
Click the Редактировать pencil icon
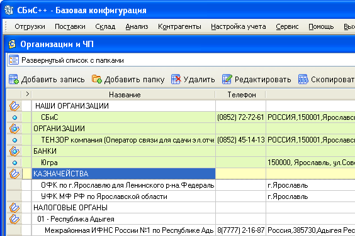(x=227, y=79)
